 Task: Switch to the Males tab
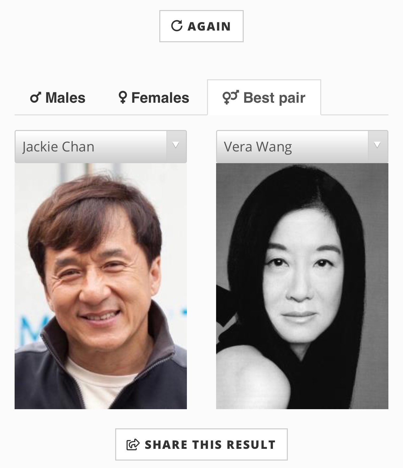pyautogui.click(x=58, y=97)
